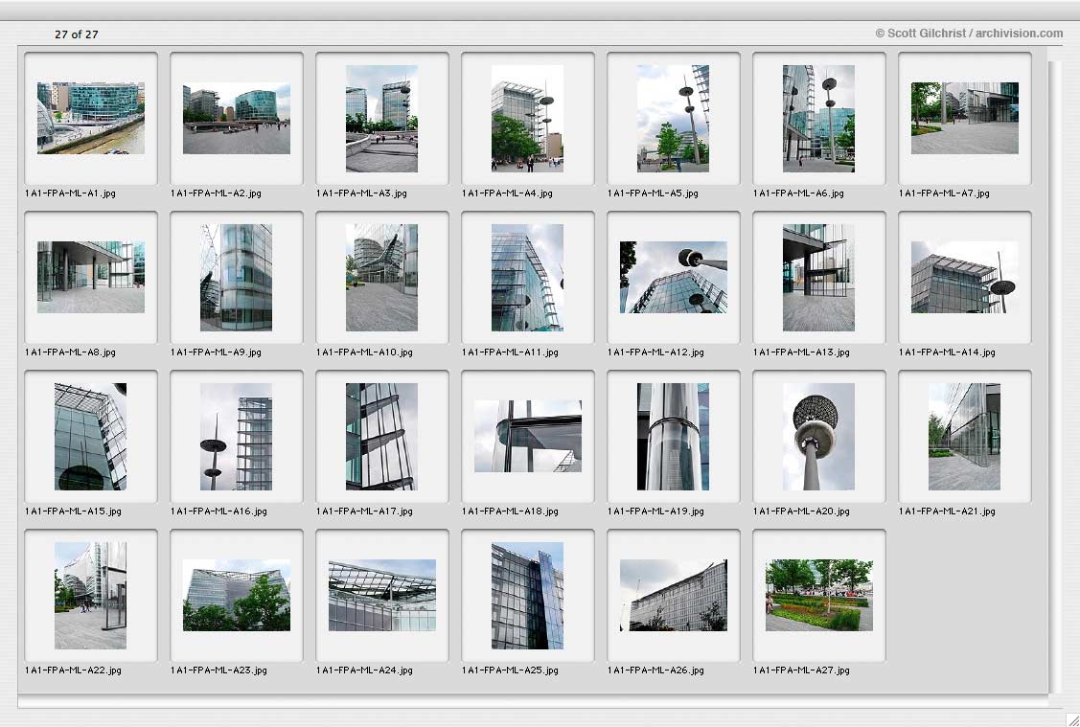1080x727 pixels.
Task: Select the caption text 1A1-FPA-ML-A9.jpg
Action: click(216, 352)
